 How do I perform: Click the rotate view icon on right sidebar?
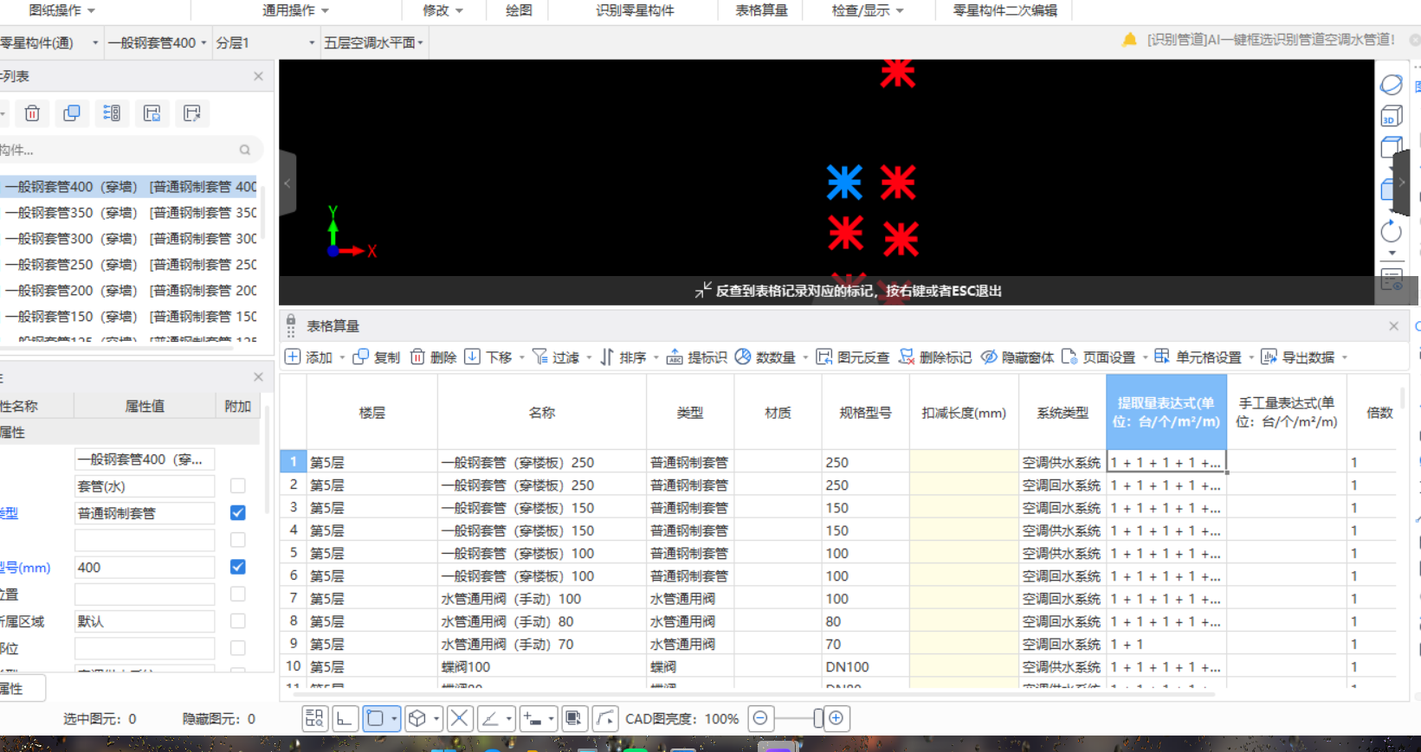[x=1391, y=231]
